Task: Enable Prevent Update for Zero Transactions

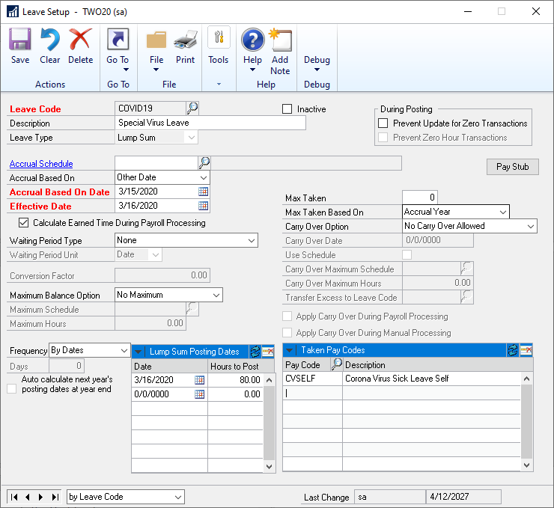Action: coord(383,123)
